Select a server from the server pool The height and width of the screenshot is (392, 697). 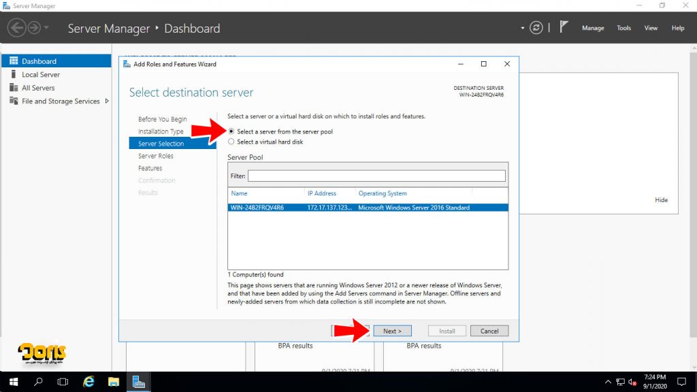231,131
